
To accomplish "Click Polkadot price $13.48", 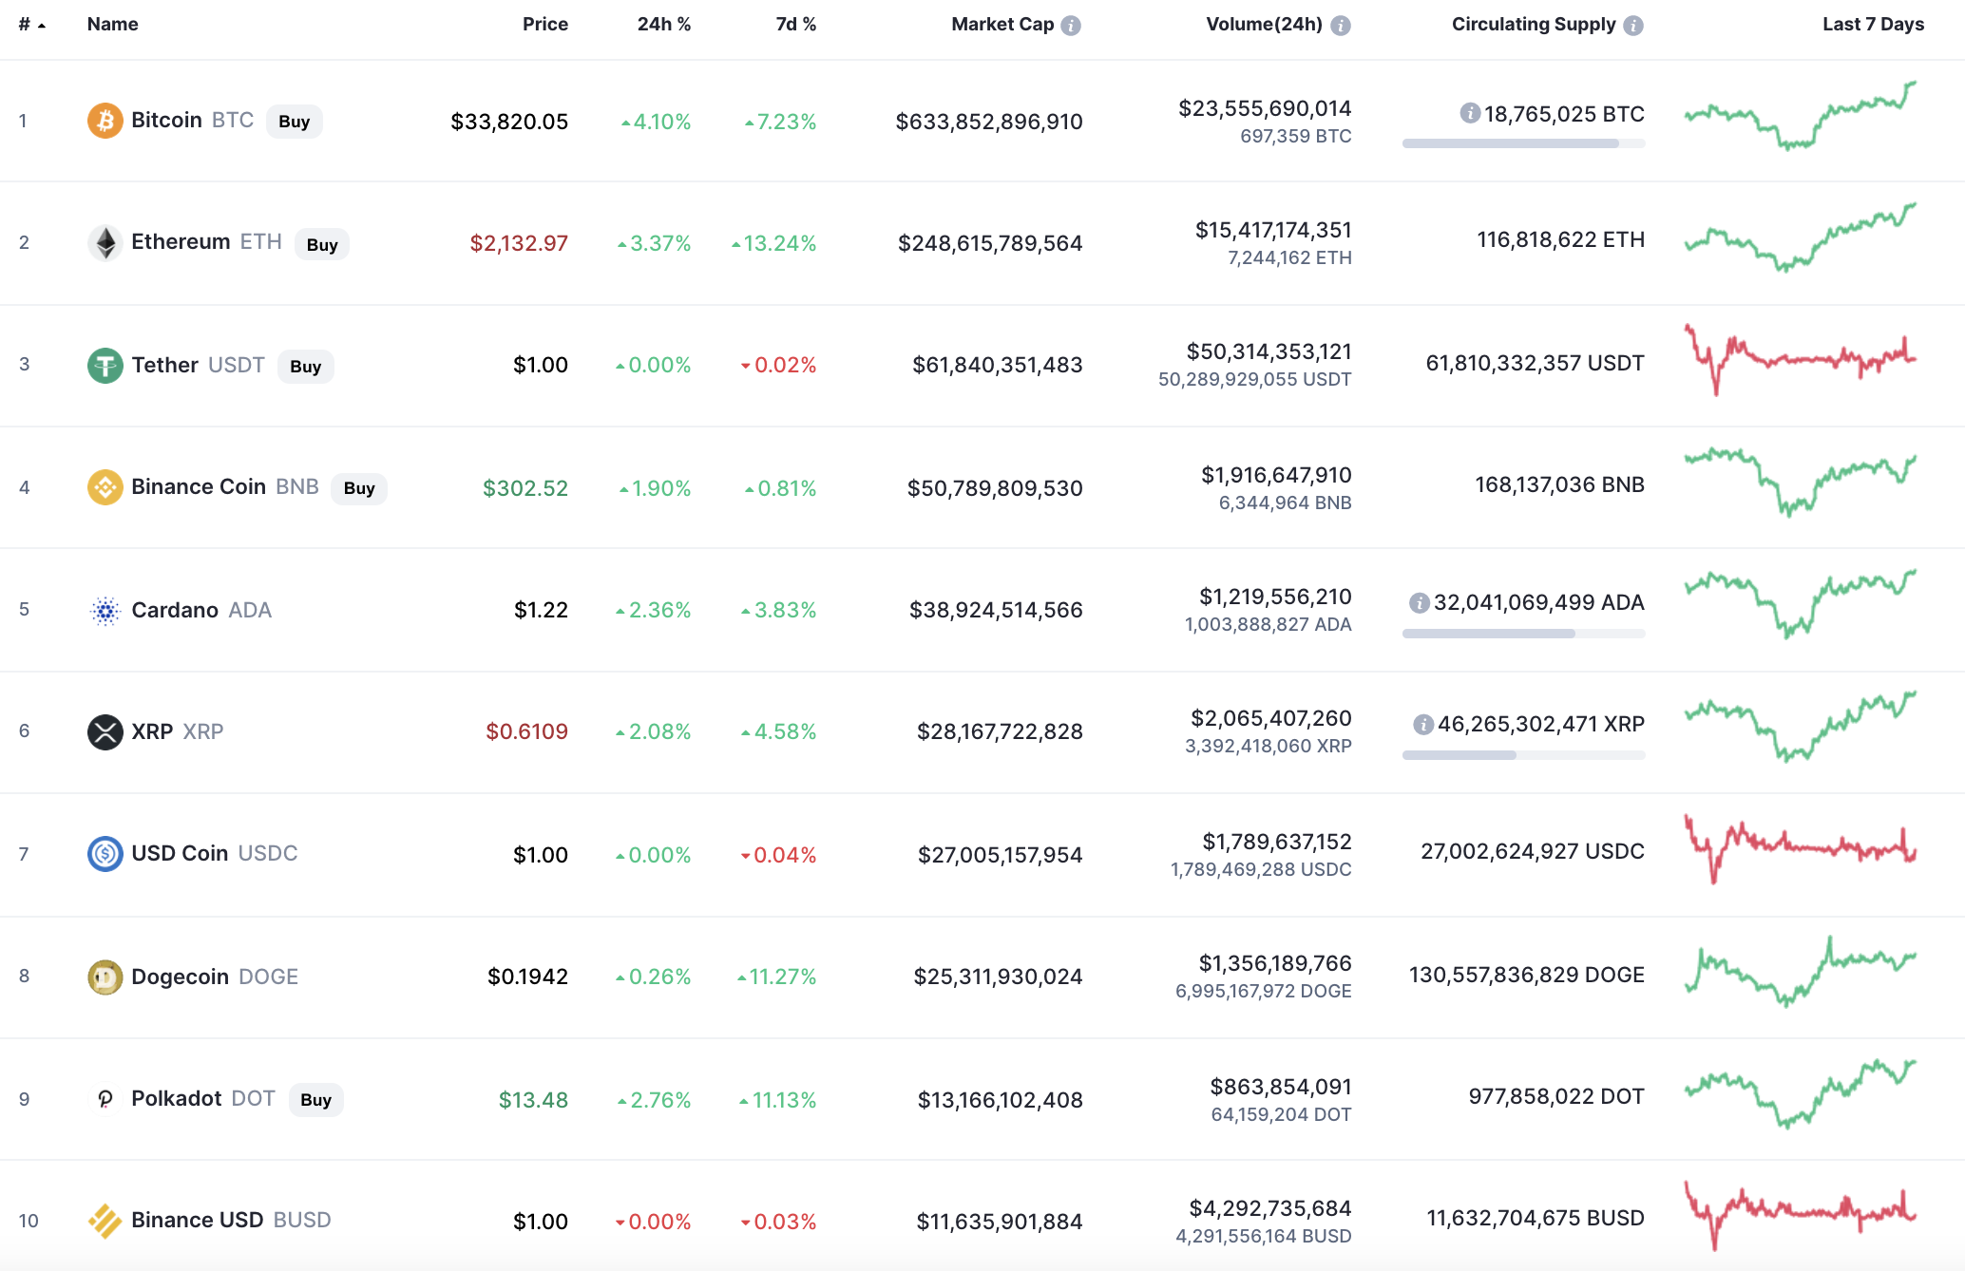I will point(533,1100).
